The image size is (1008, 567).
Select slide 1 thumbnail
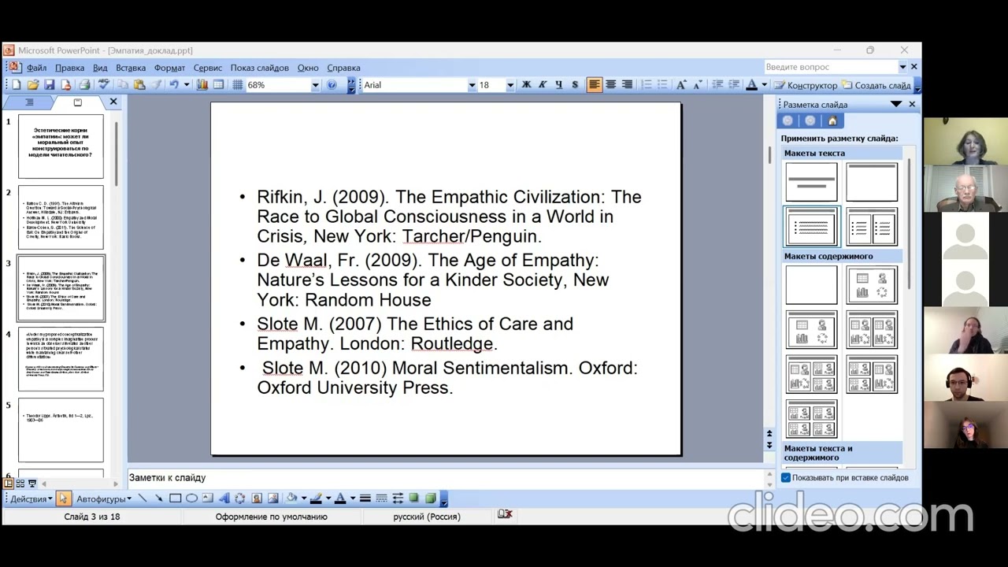pos(61,146)
